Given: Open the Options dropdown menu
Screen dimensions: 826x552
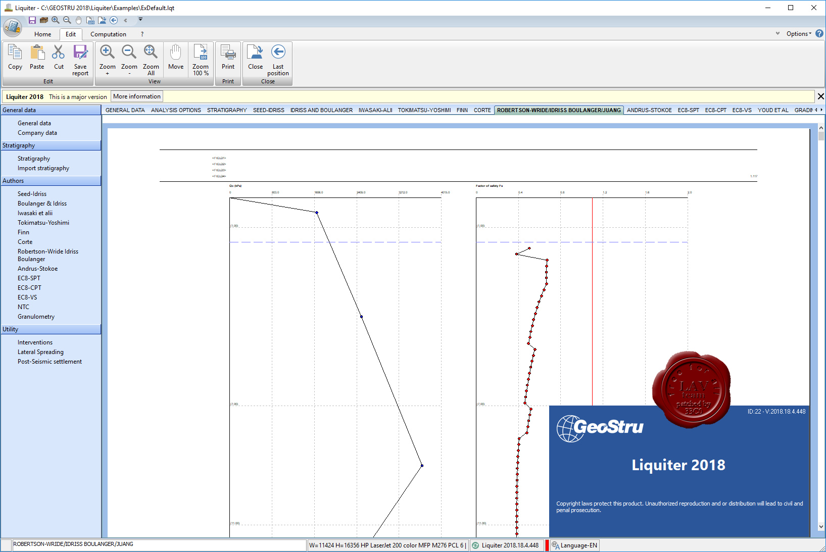Looking at the screenshot, I should [x=799, y=34].
